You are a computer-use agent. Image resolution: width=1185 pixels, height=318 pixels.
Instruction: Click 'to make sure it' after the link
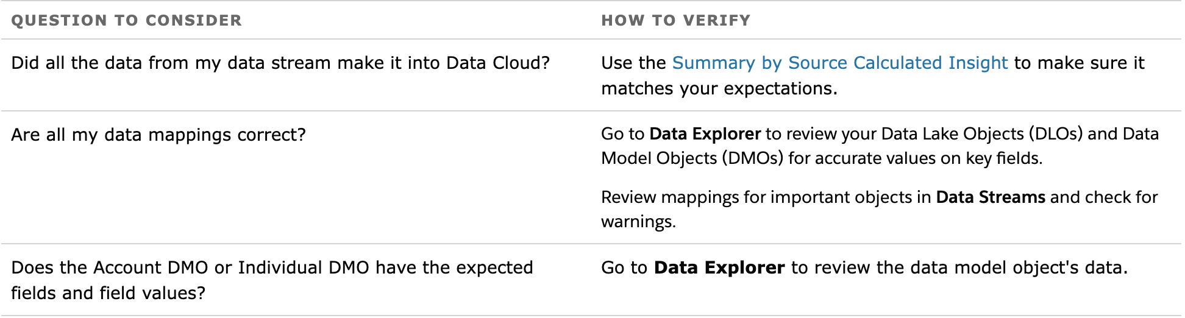point(1080,63)
